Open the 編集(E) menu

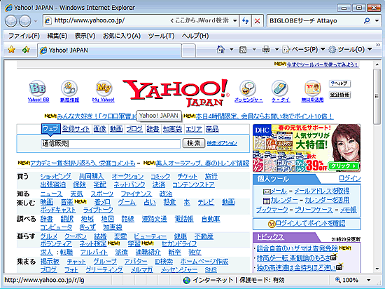point(57,36)
